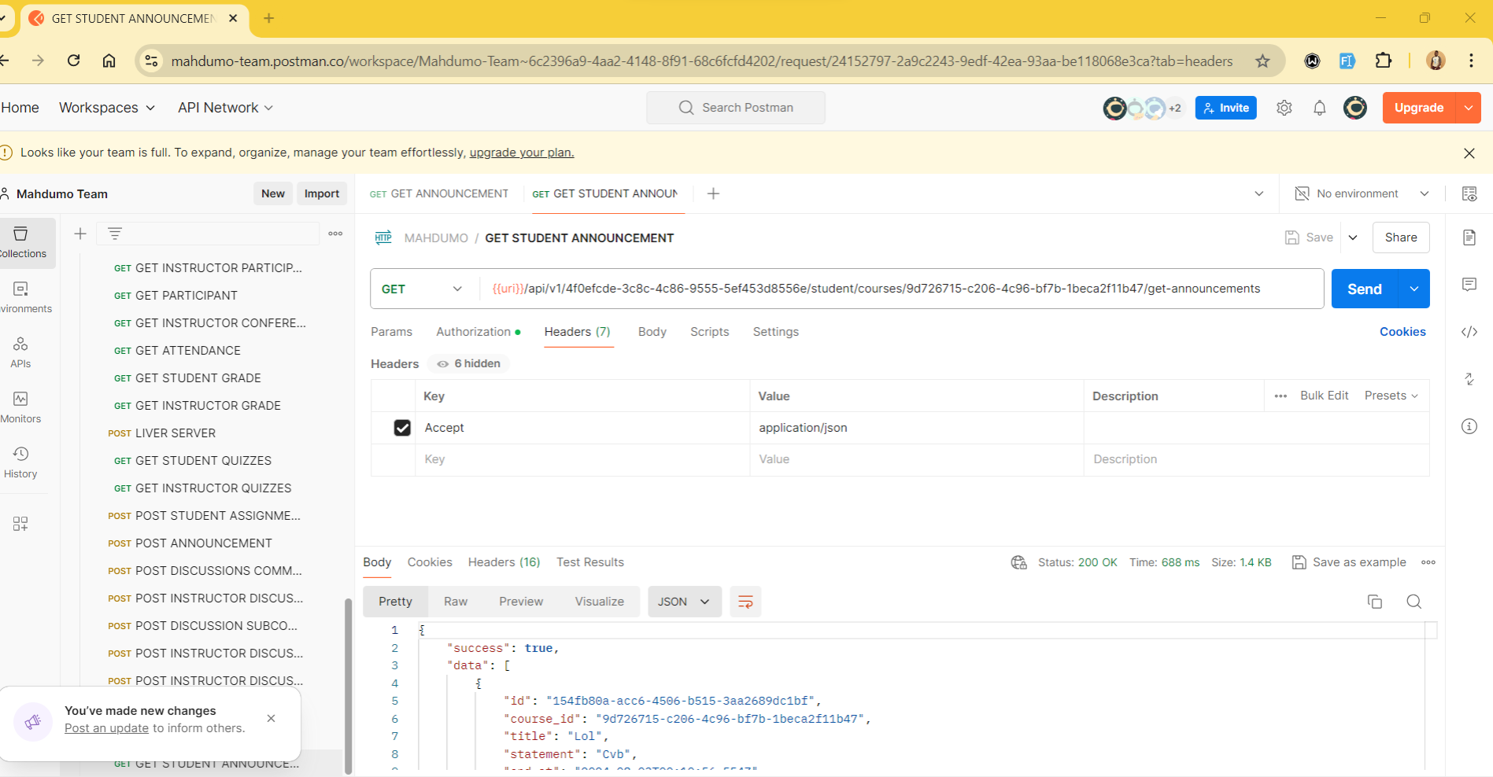Open the API Network dropdown menu
Viewport: 1493px width, 777px height.
coord(225,108)
